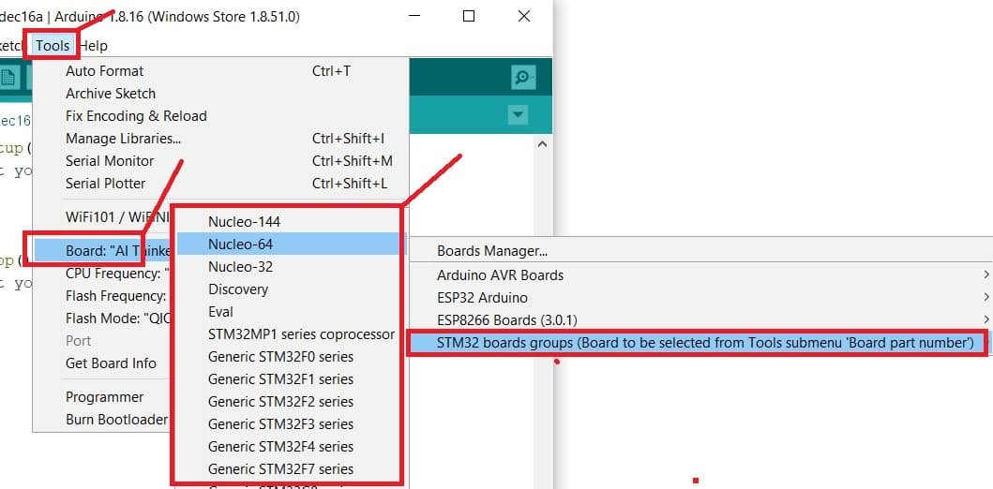
Task: Select Generic STM32F3 series
Action: (288, 423)
